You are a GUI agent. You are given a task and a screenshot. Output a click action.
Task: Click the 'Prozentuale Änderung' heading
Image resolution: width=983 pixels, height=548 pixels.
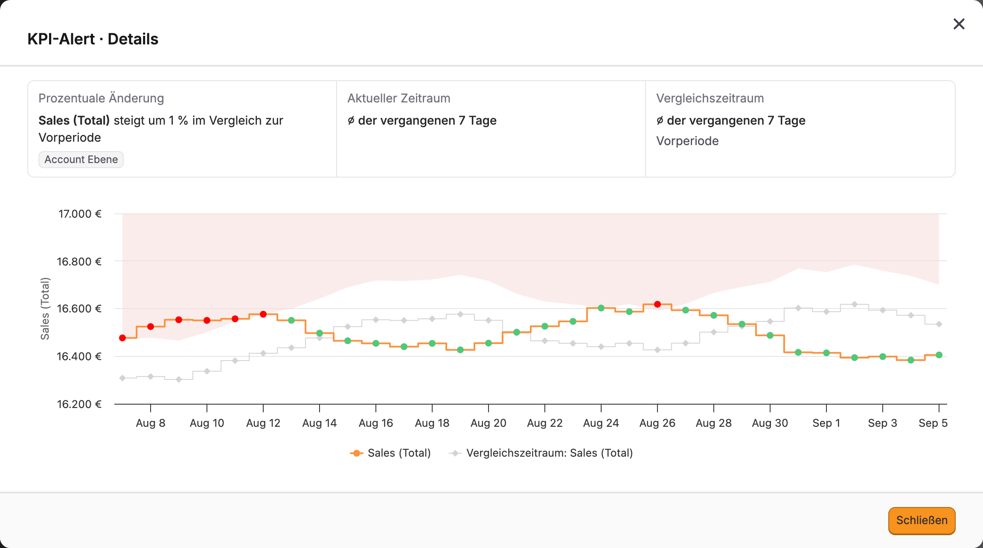(101, 98)
